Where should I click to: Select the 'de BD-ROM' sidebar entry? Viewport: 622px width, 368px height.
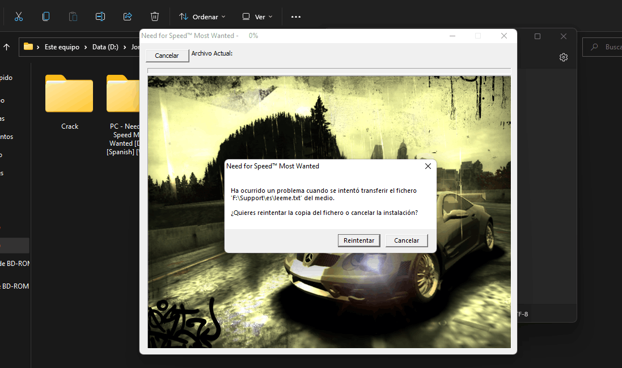(15, 263)
